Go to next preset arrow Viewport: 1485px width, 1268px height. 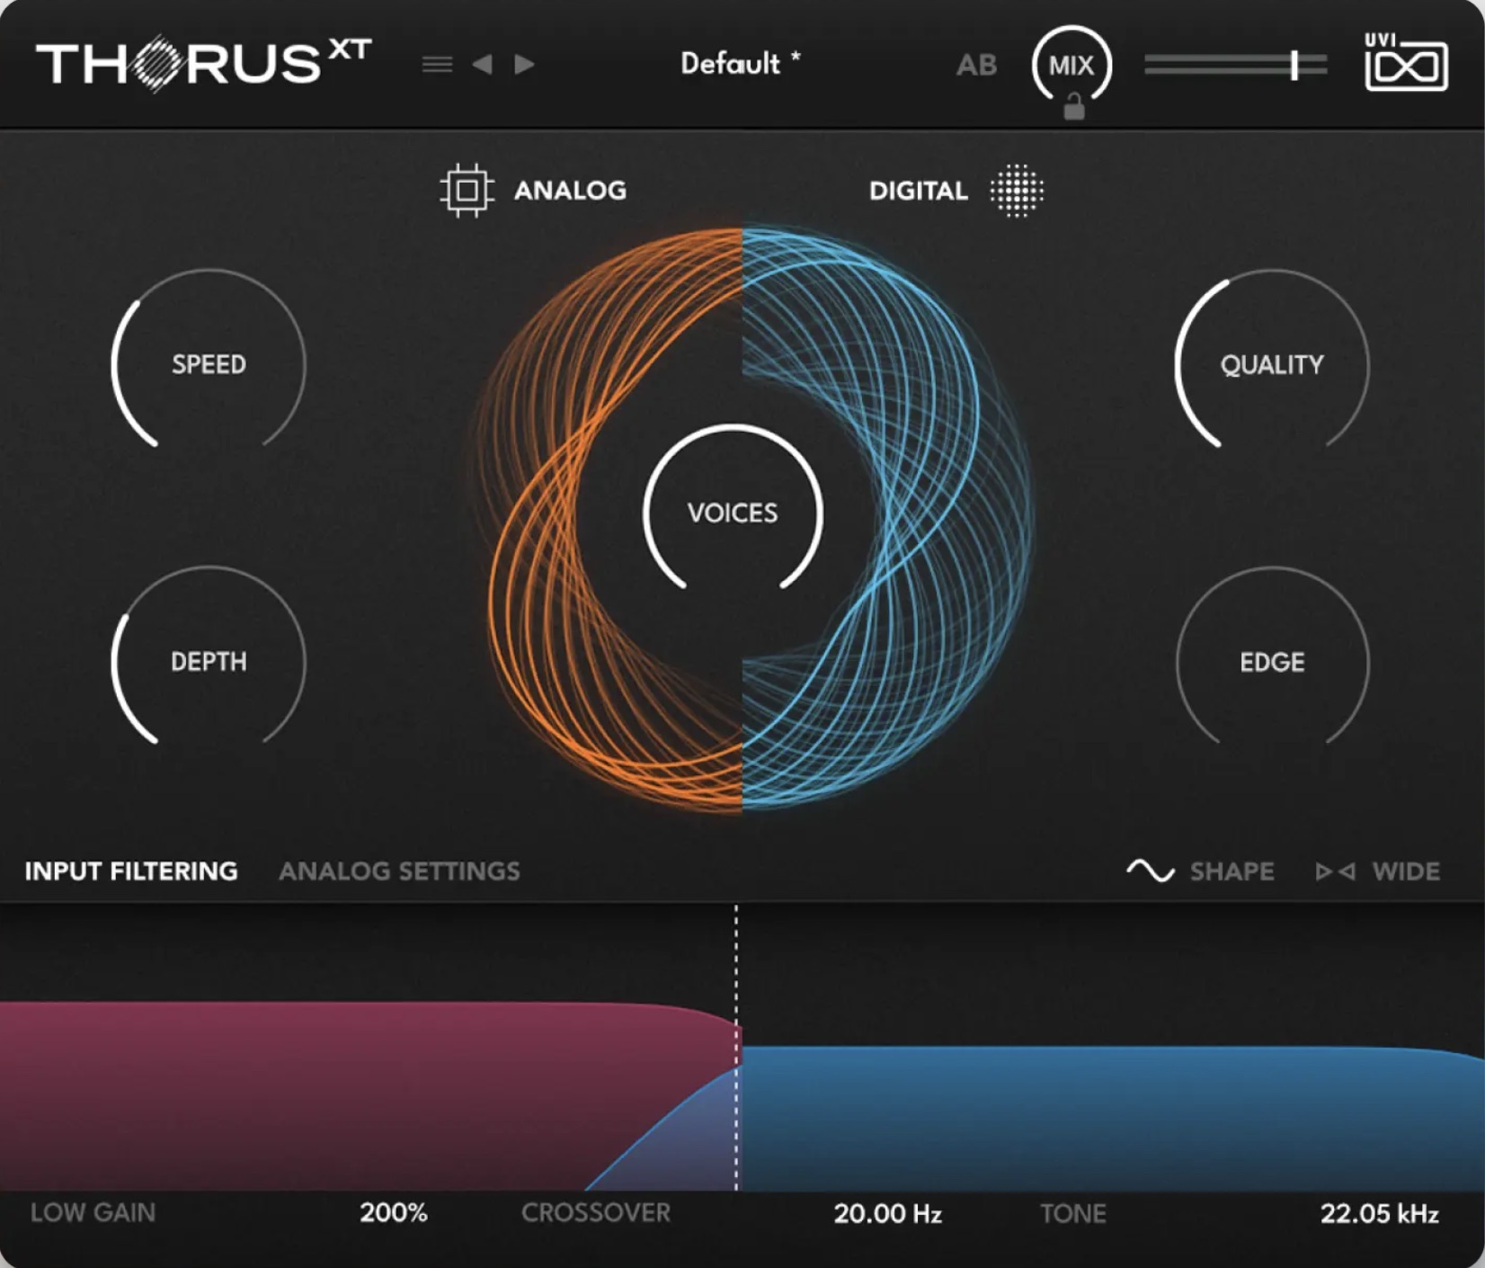[524, 65]
